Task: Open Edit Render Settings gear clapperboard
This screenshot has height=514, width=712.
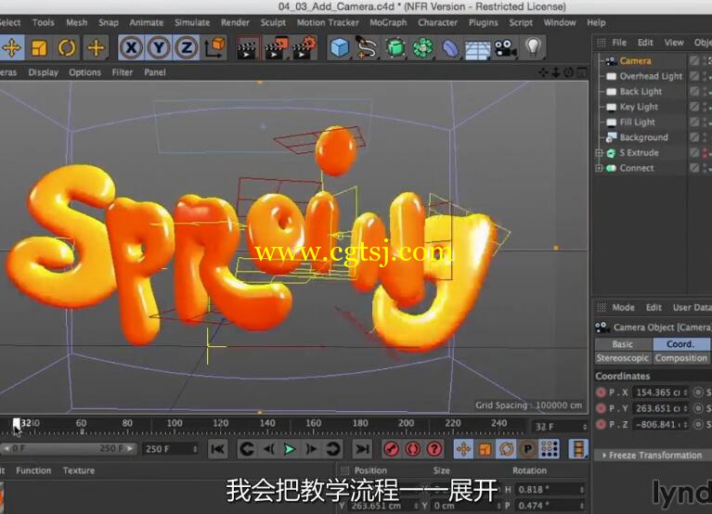Action: 304,48
